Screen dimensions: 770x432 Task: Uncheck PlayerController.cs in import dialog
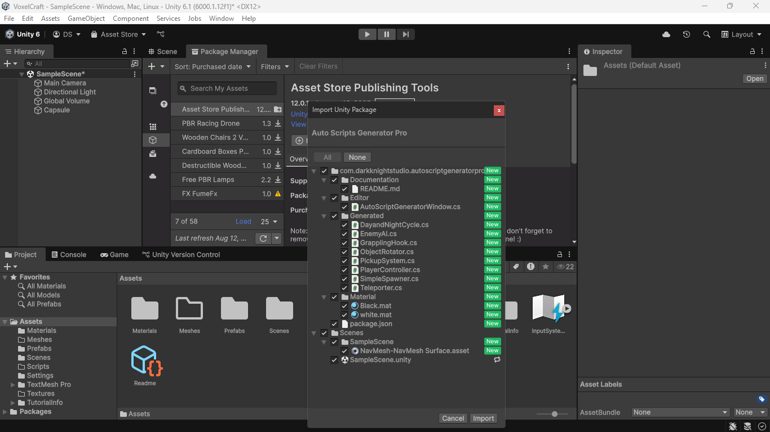click(344, 270)
